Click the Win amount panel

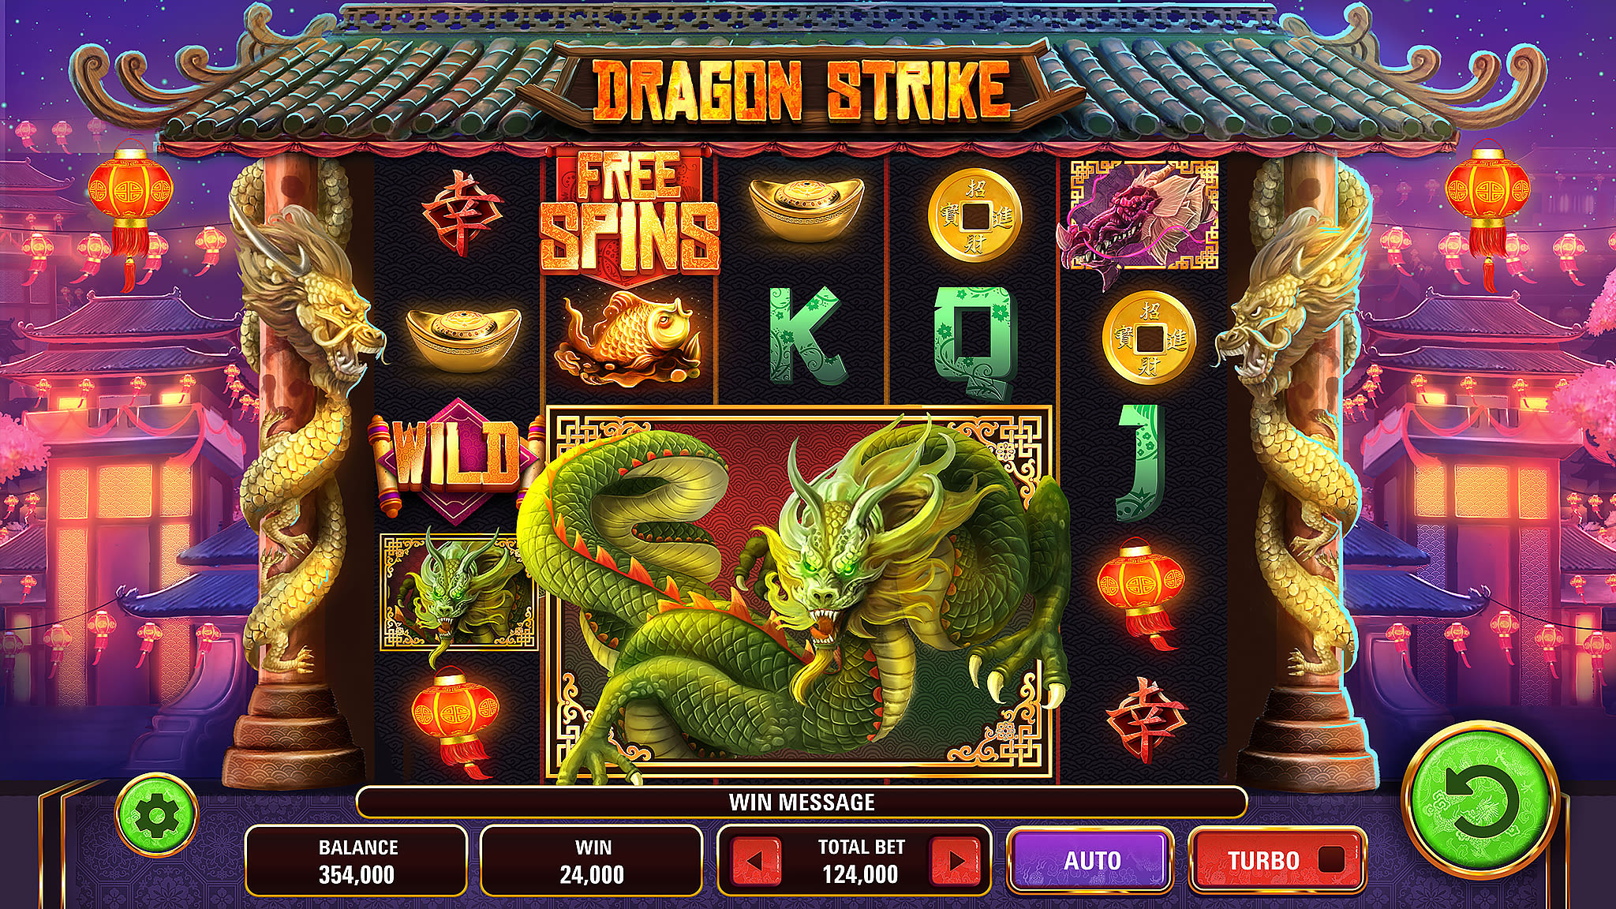tap(592, 861)
